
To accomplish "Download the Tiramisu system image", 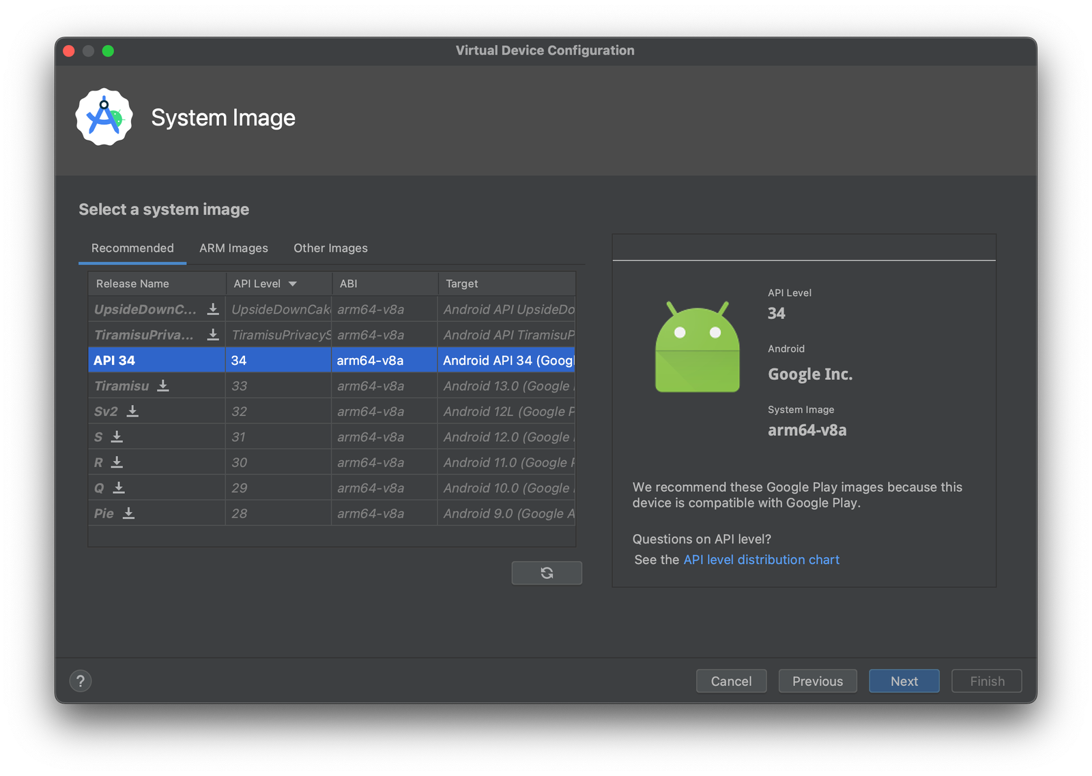I will [163, 386].
